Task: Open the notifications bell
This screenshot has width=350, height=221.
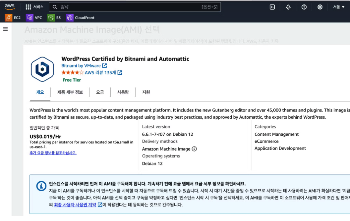Action: pyautogui.click(x=288, y=7)
